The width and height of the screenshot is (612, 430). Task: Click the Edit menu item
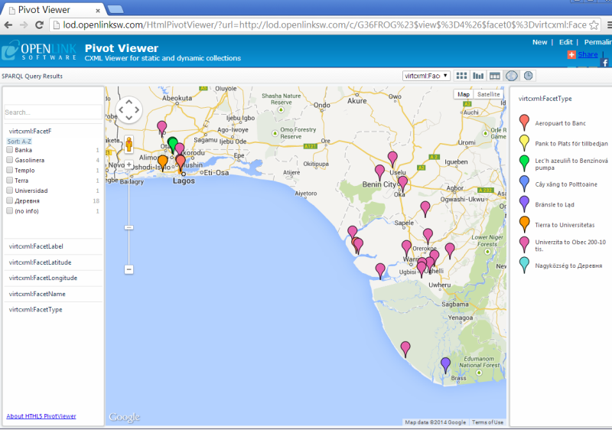point(565,42)
